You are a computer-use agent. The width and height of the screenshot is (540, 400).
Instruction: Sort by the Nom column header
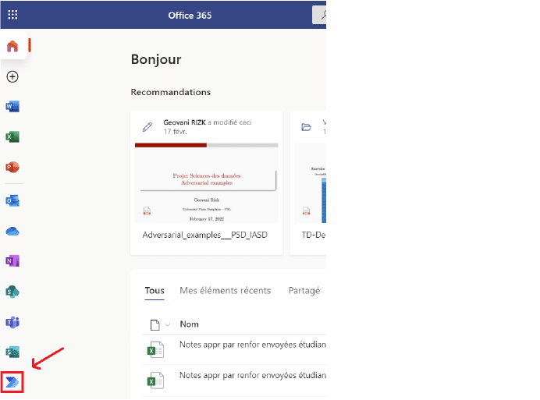click(189, 324)
